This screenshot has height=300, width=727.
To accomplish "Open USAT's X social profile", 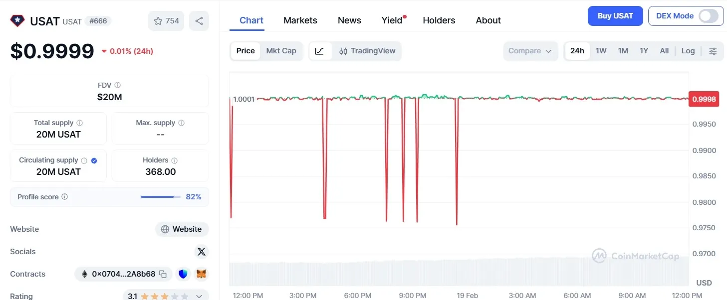I will [x=202, y=252].
